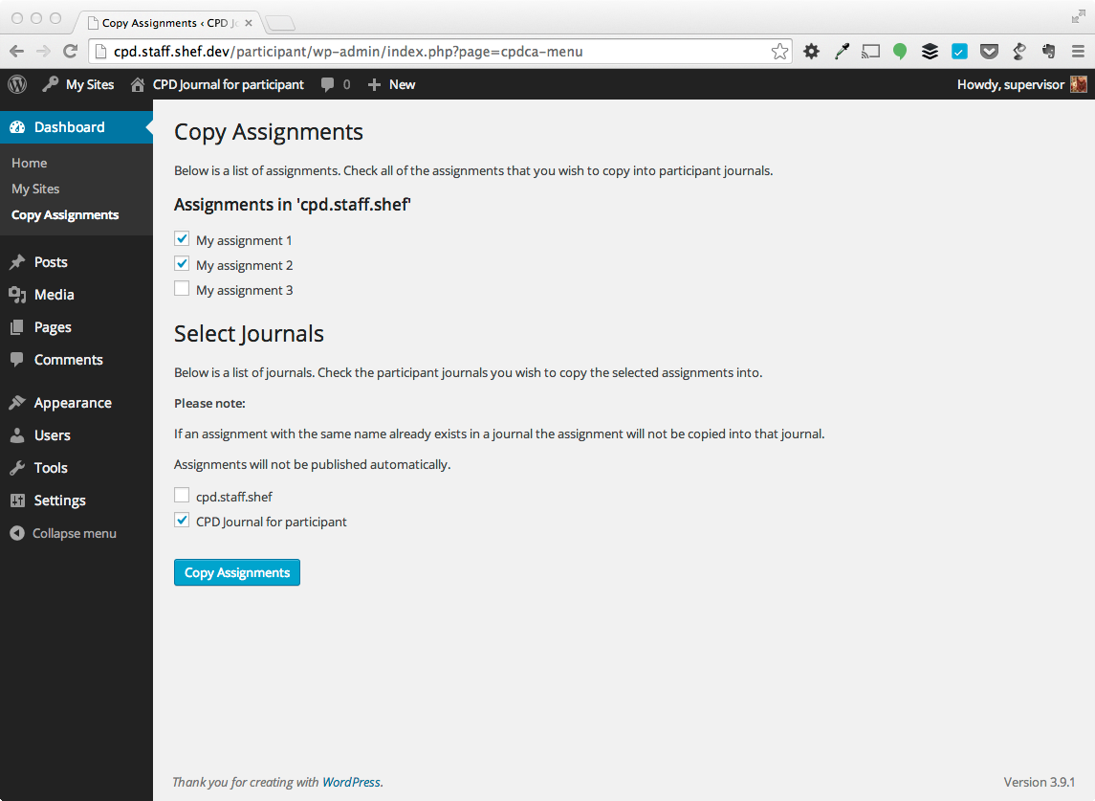Click the green balloon extension icon

point(900,51)
